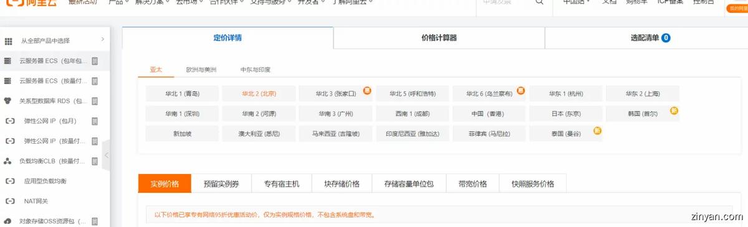Choose region 澳大利亚 (悉尼)
The width and height of the screenshot is (748, 227).
tap(259, 134)
